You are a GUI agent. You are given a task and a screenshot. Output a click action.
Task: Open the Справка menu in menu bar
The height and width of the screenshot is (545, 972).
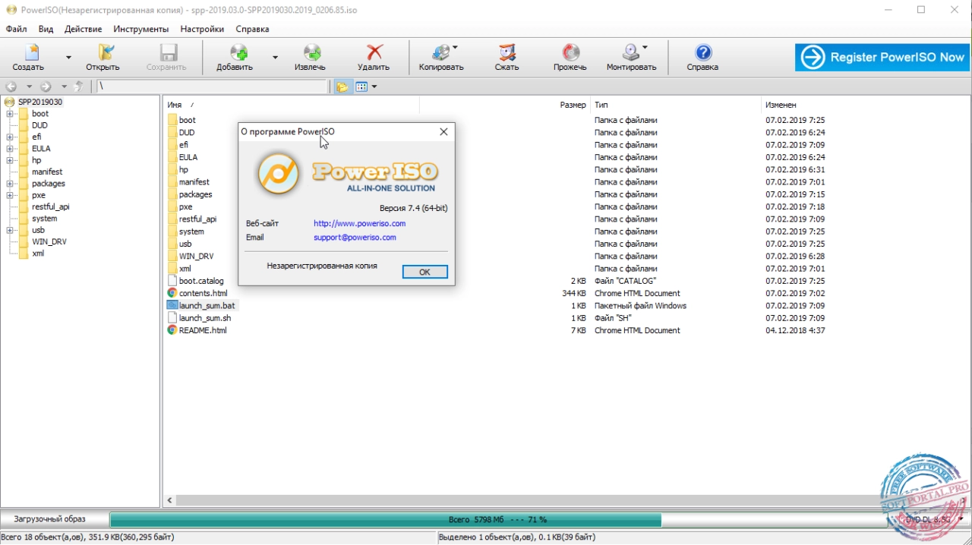pyautogui.click(x=253, y=29)
